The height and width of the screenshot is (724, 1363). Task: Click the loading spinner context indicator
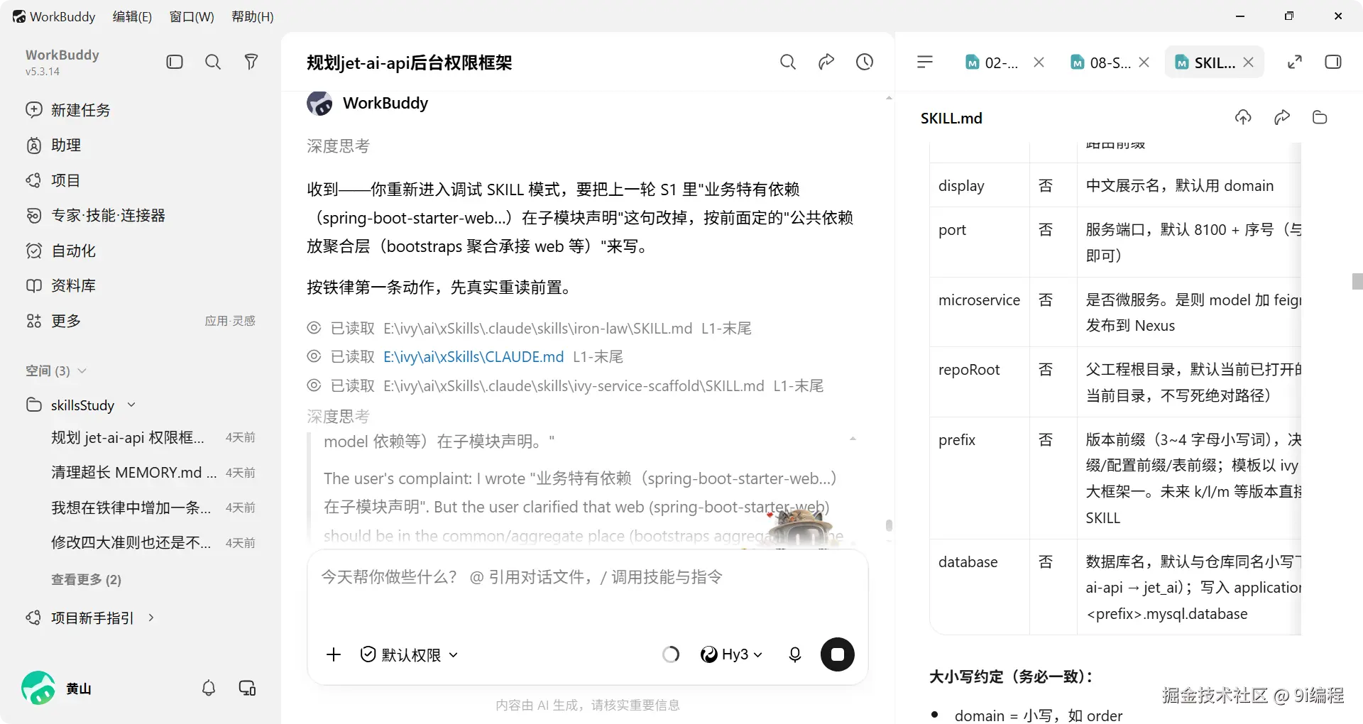tap(671, 654)
